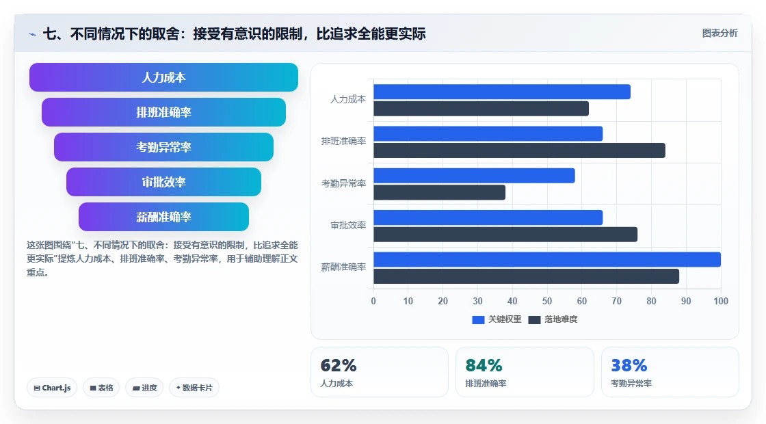The height and width of the screenshot is (424, 766).
Task: Click the description paragraph under the funnel
Action: [162, 259]
